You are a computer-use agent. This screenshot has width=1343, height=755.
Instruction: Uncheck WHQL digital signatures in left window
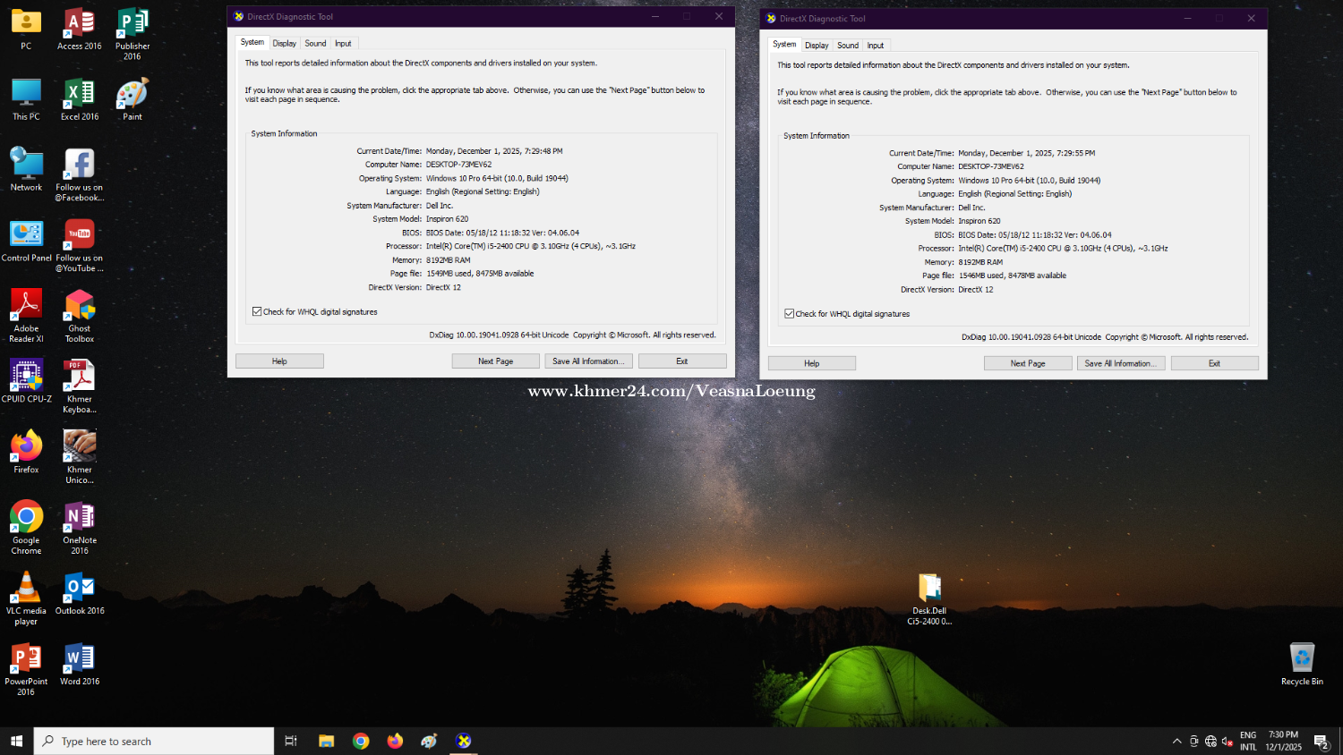coord(257,312)
